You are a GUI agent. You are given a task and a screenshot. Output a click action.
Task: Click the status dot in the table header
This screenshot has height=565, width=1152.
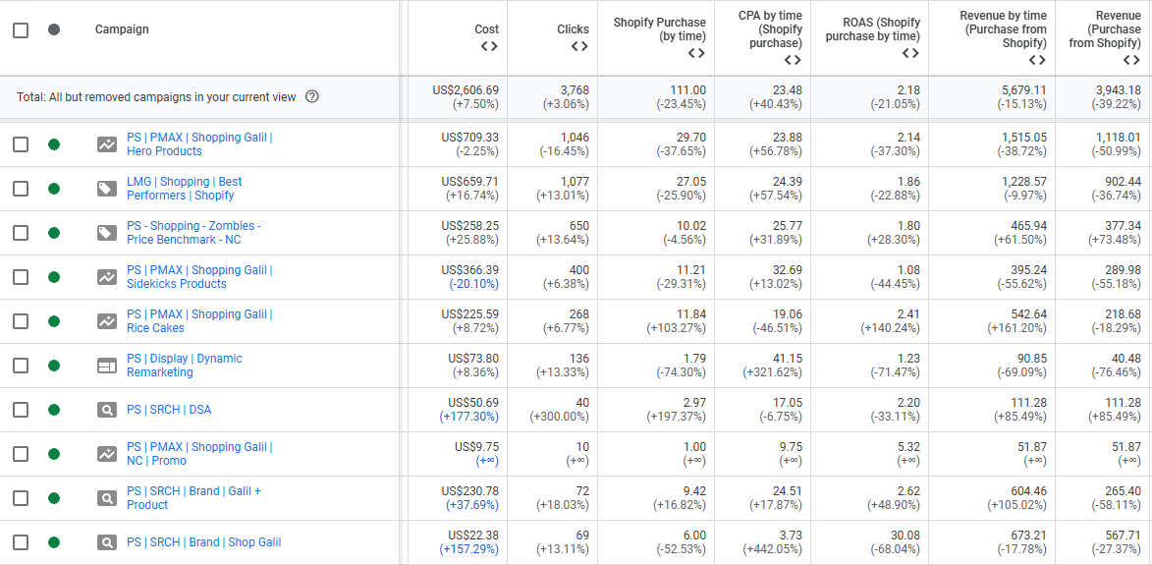point(54,30)
